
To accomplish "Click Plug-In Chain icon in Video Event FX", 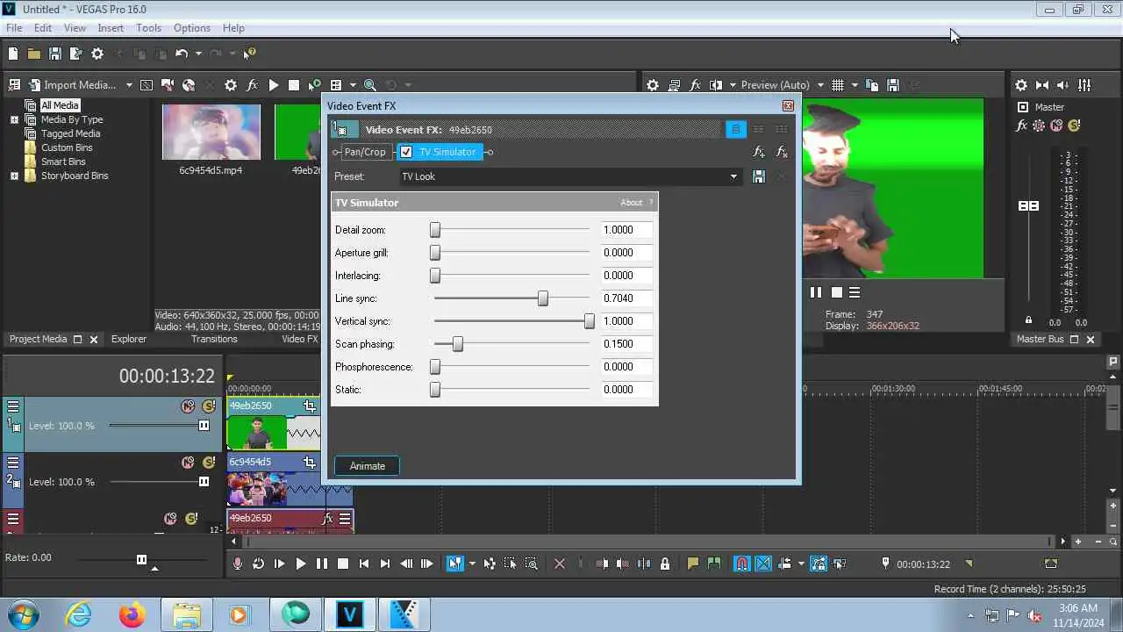I will pos(759,152).
